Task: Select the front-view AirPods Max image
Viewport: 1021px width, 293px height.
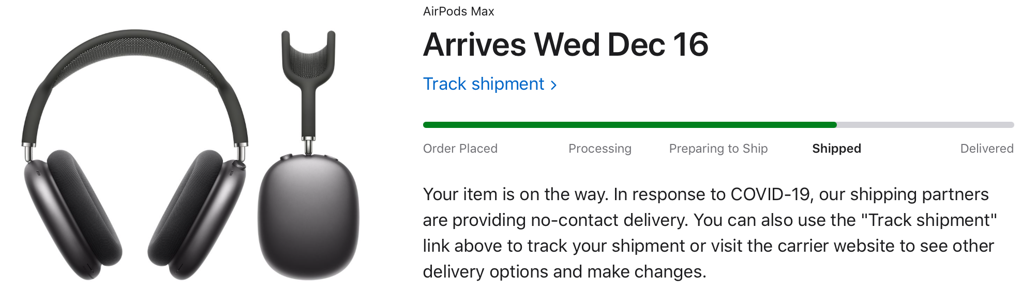Action: [x=134, y=155]
